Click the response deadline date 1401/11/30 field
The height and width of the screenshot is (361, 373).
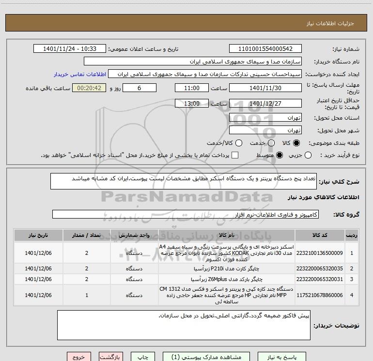tap(265, 88)
